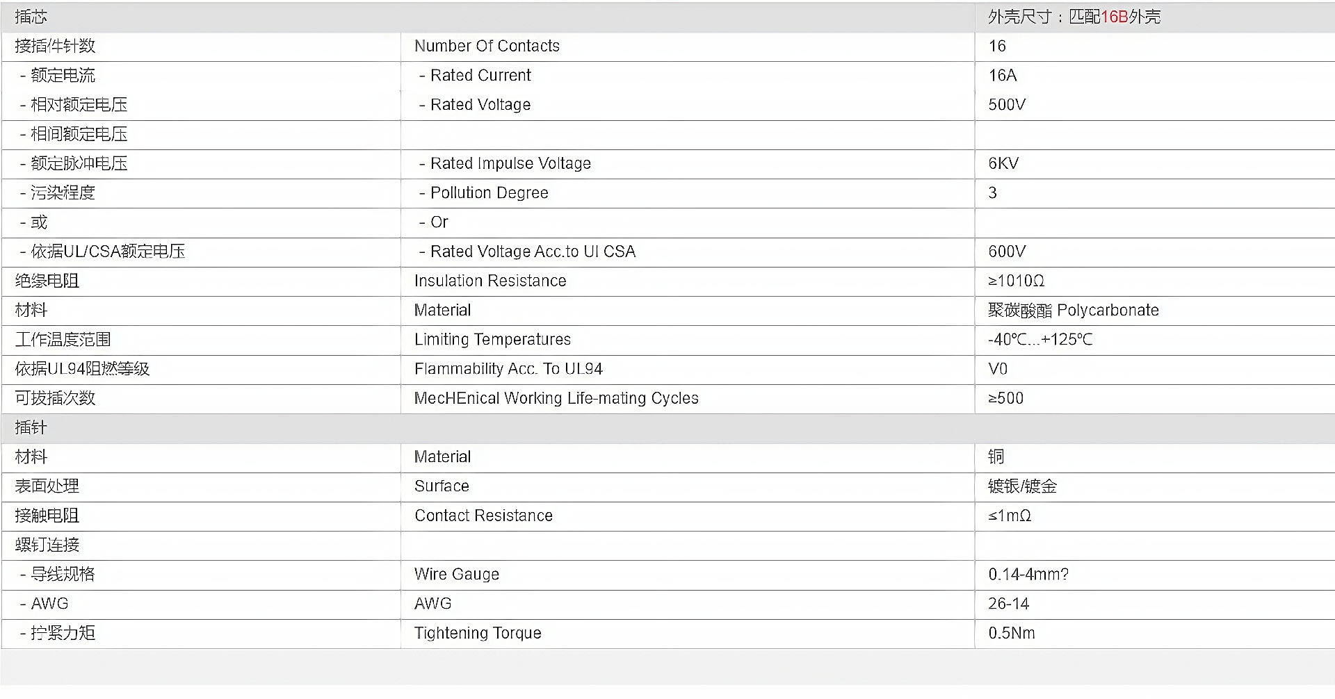Viewport: 1335px width, 699px height.
Task: Click the V0 flammability value
Action: 998,369
